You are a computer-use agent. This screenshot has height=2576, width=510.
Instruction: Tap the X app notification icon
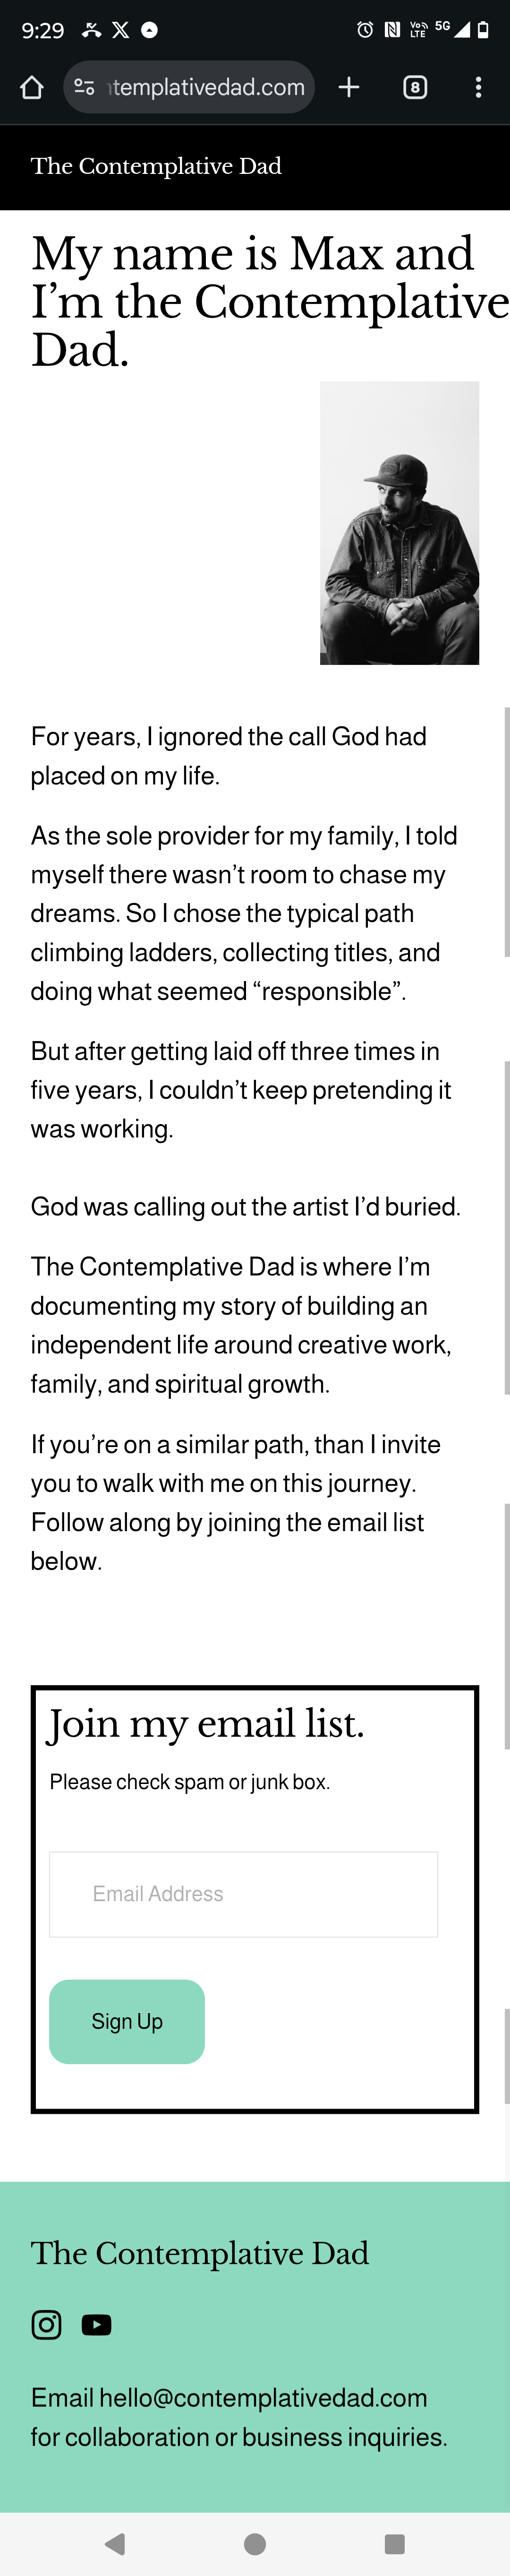point(121,30)
